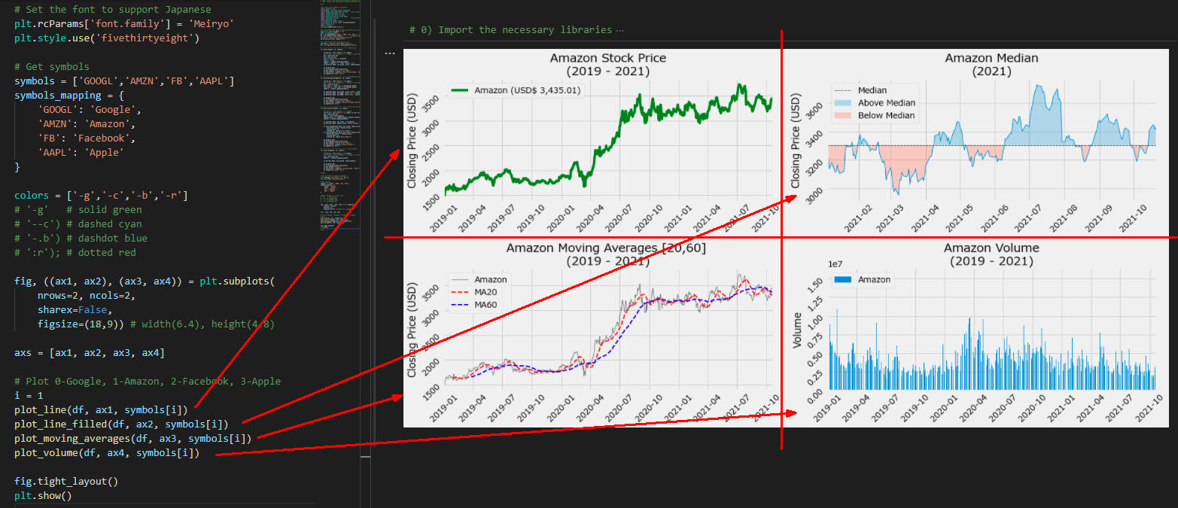
Task: Click the plt.show() line
Action: [x=42, y=495]
